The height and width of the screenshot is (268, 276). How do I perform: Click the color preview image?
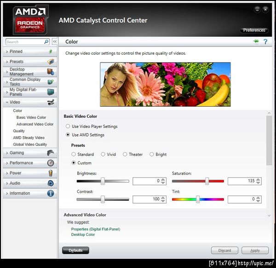165,84
